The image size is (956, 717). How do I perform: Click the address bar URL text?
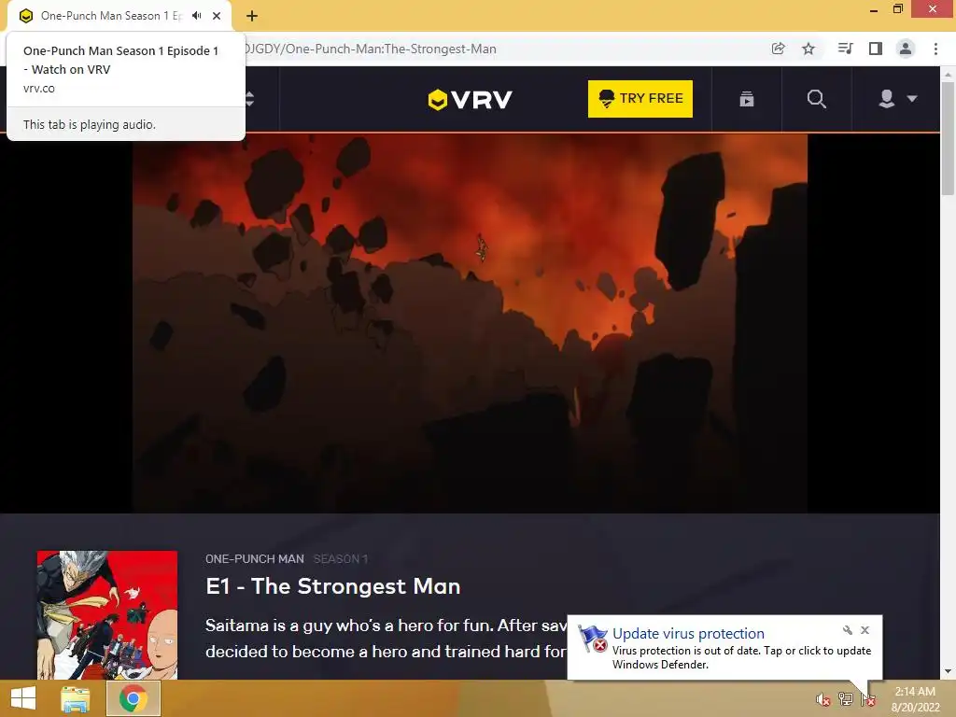coord(371,49)
